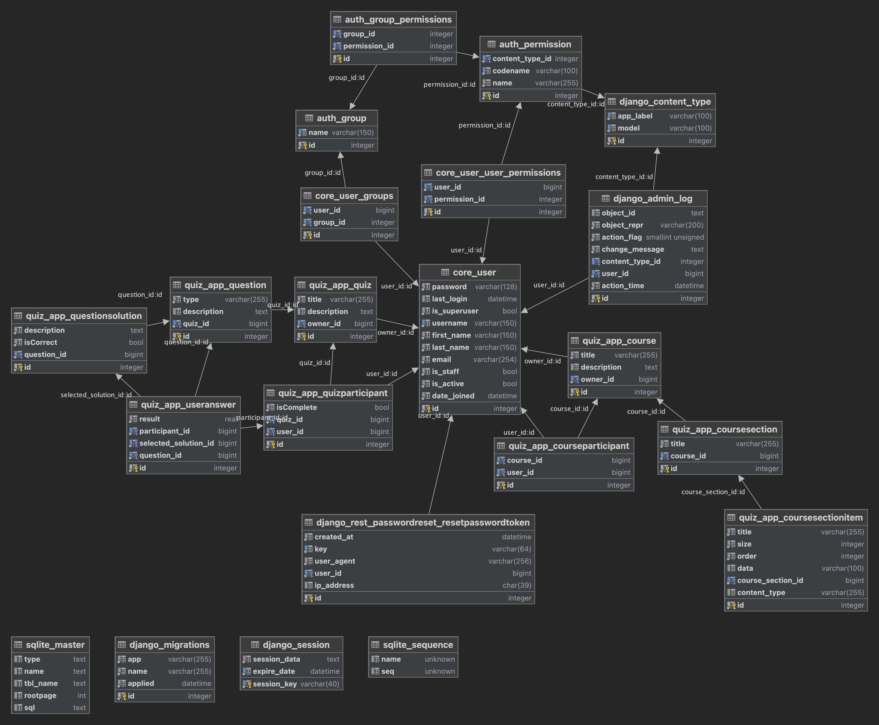
Task: Click key icon beside session_key column
Action: 247,684
